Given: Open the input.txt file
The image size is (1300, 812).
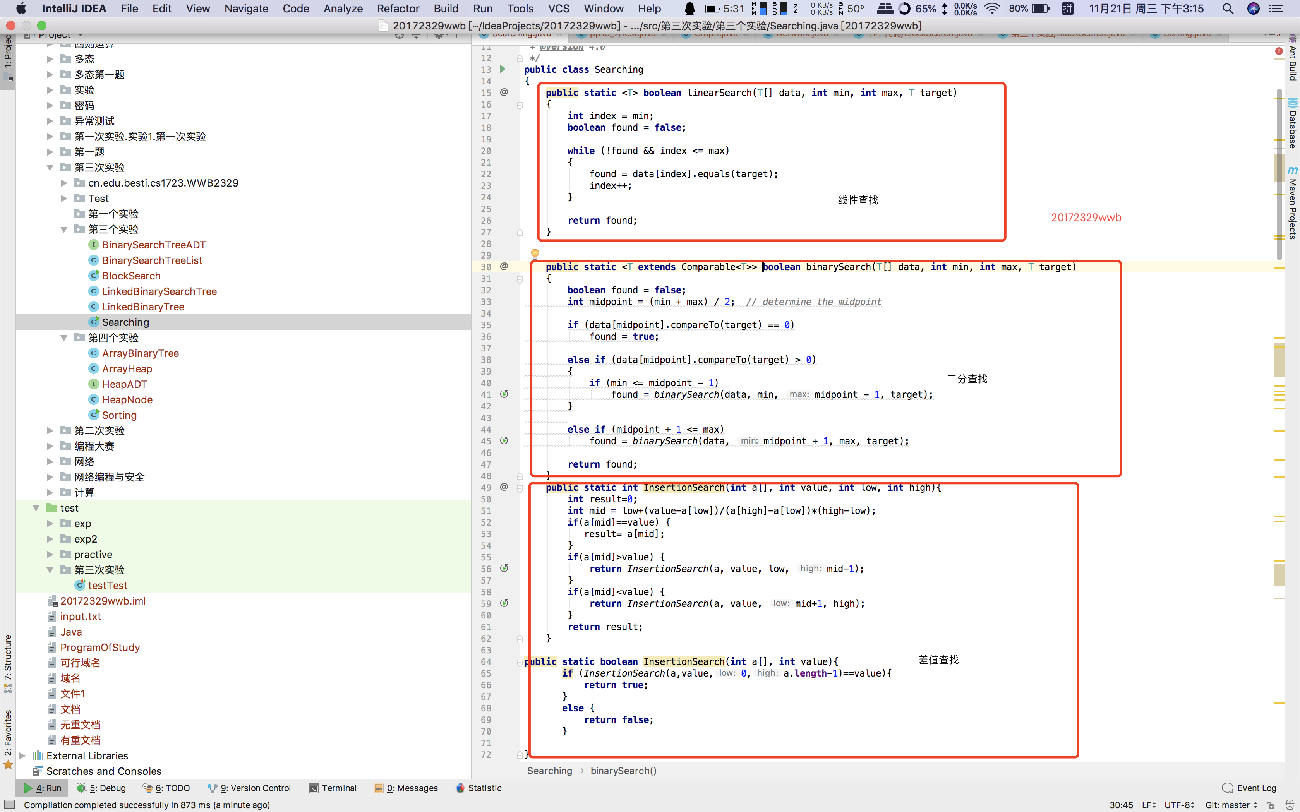Looking at the screenshot, I should point(80,617).
